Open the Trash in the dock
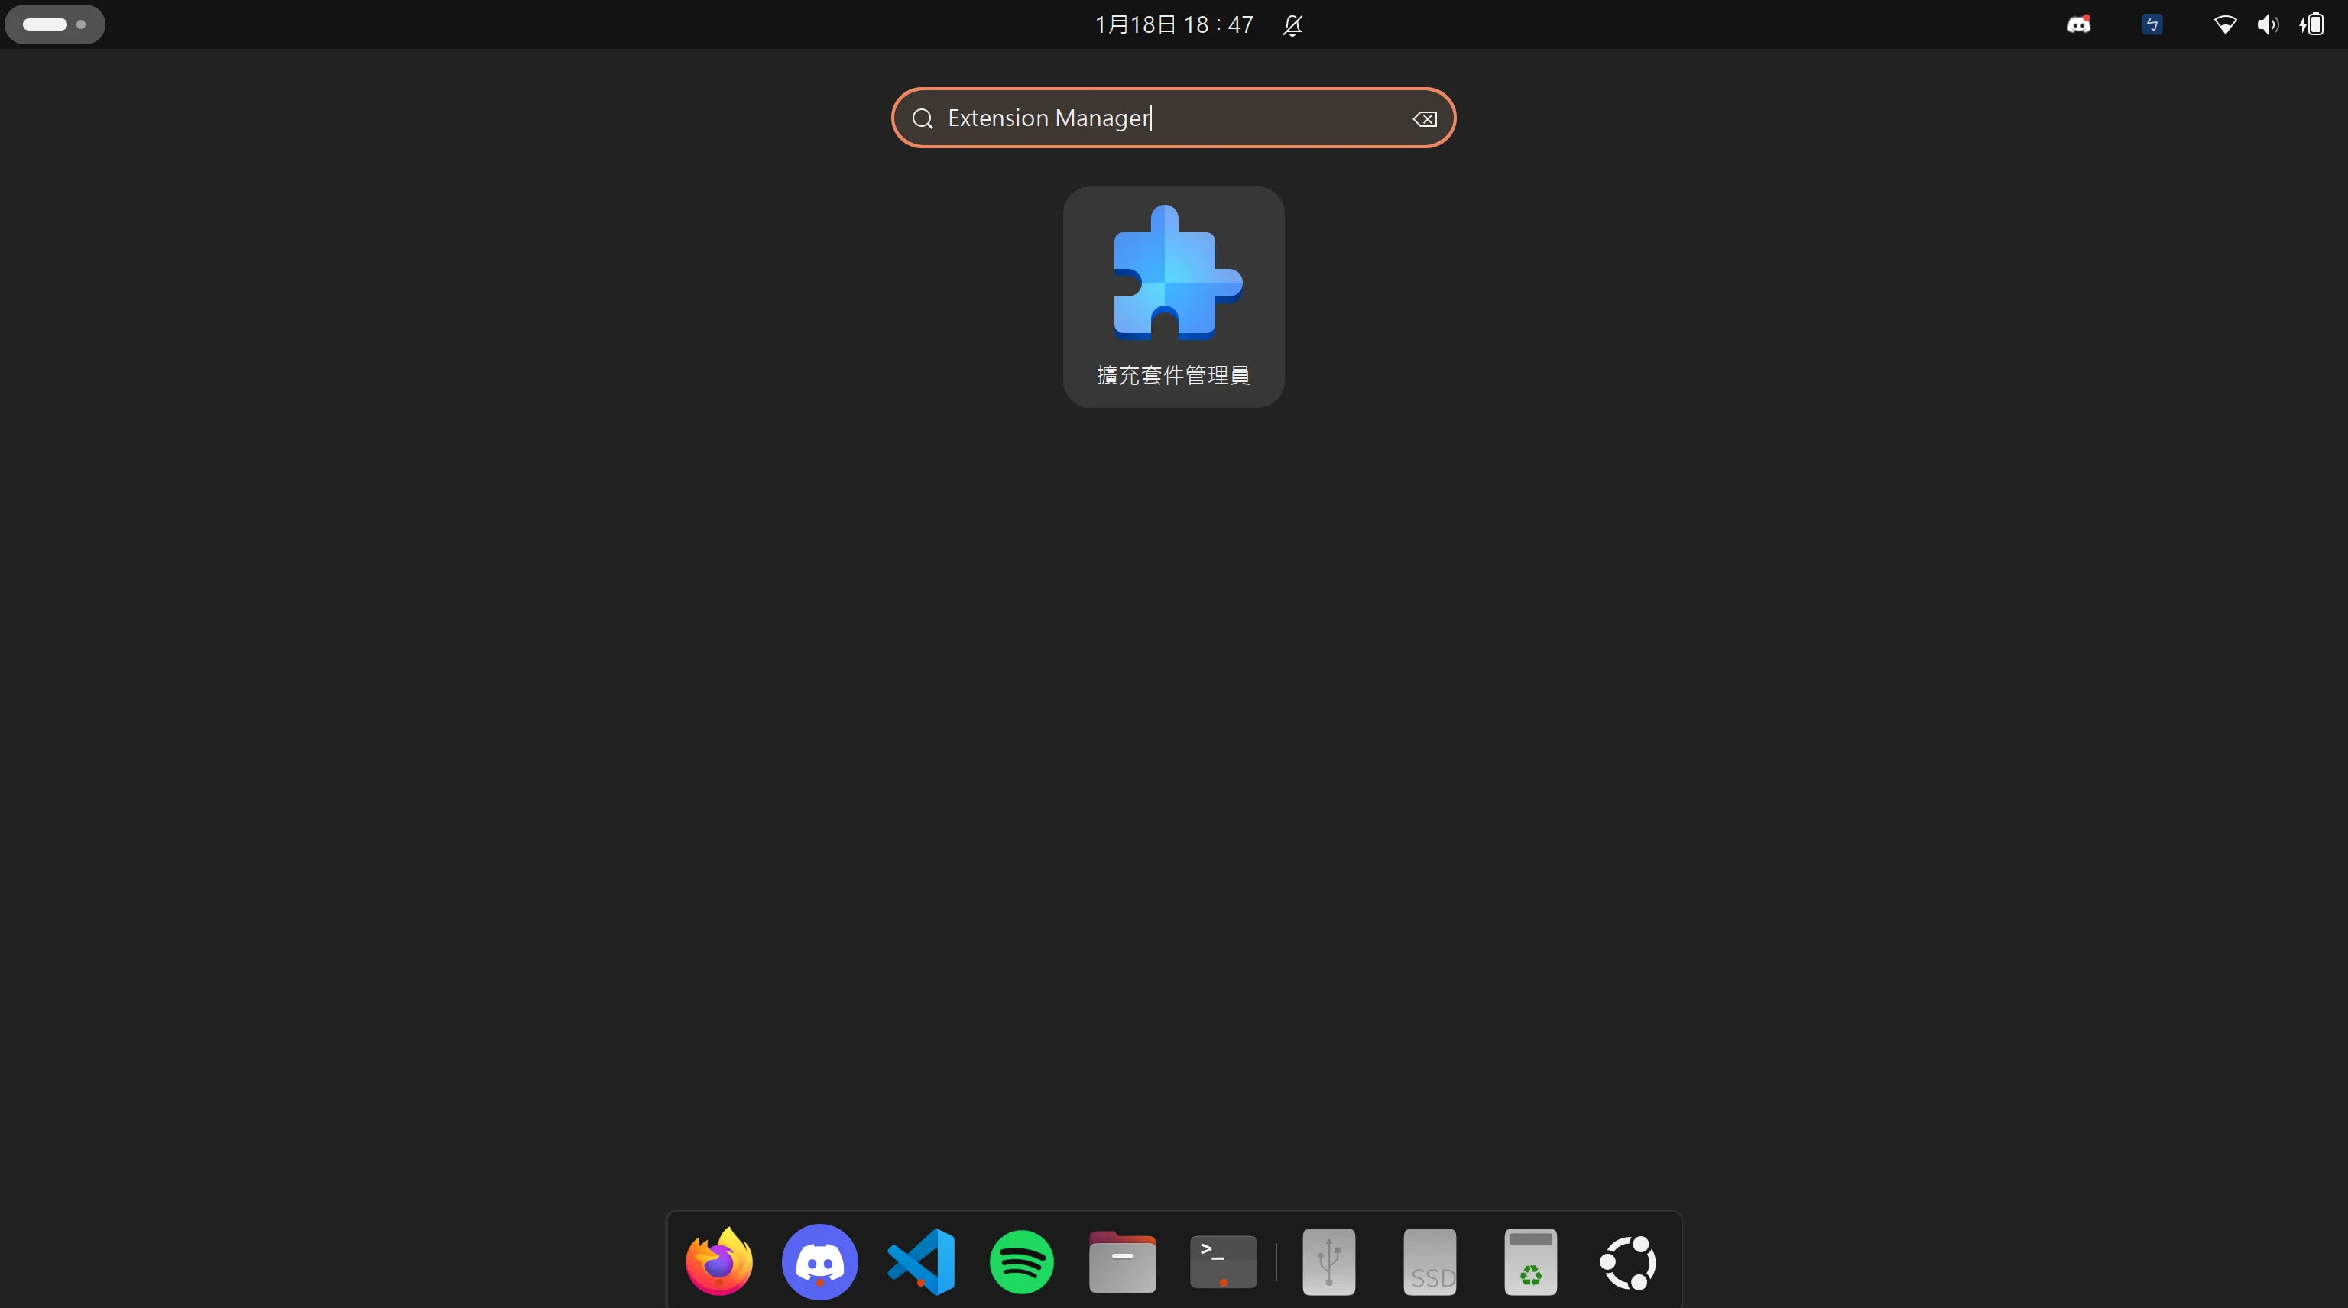 pyautogui.click(x=1529, y=1261)
